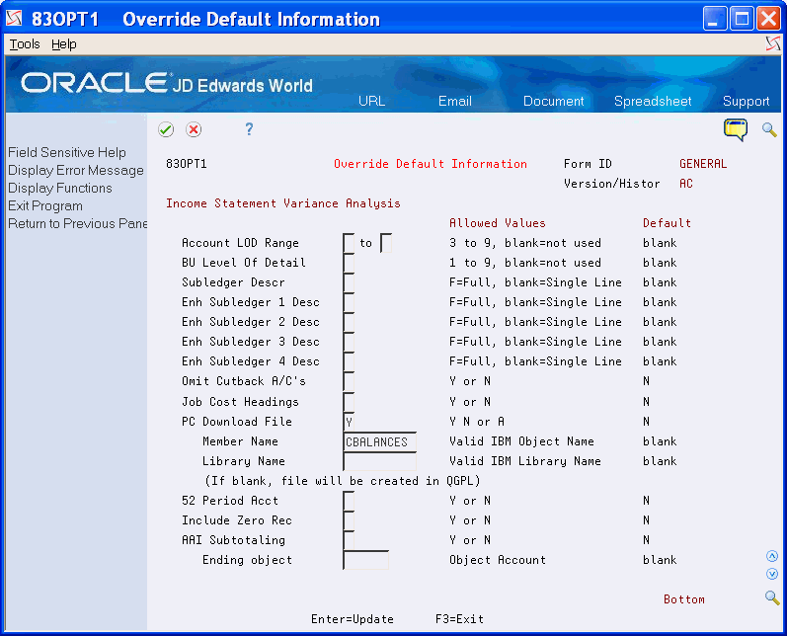Image resolution: width=787 pixels, height=636 pixels.
Task: Click Enh Subledger 3 Desc field
Action: (x=349, y=342)
